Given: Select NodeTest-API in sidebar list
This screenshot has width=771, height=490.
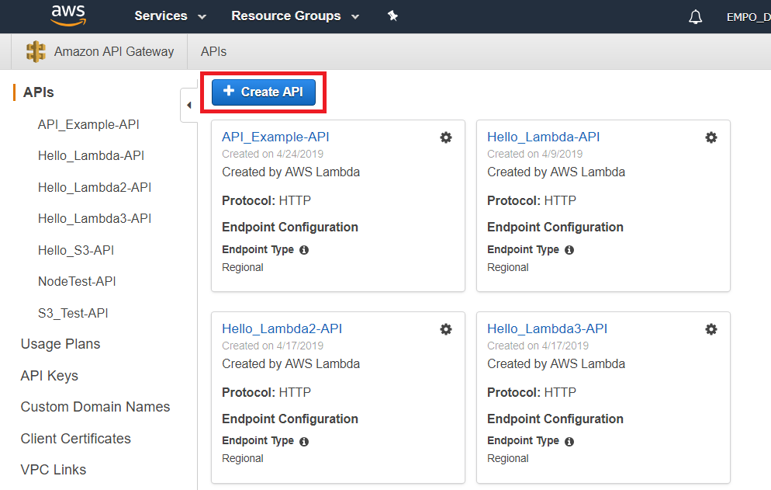Looking at the screenshot, I should coord(77,282).
